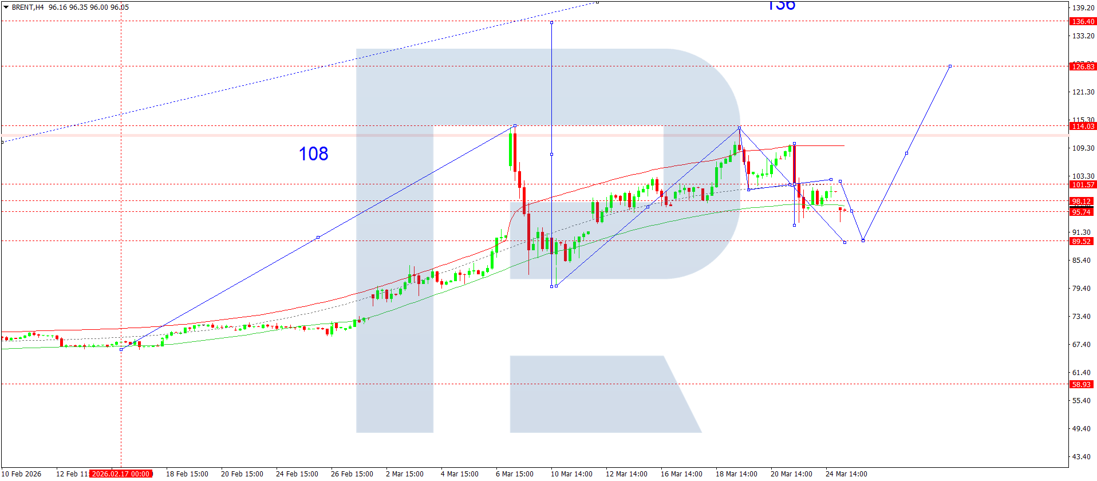
Task: Click trend line anchor at 6 Mar peak
Action: click(x=515, y=125)
